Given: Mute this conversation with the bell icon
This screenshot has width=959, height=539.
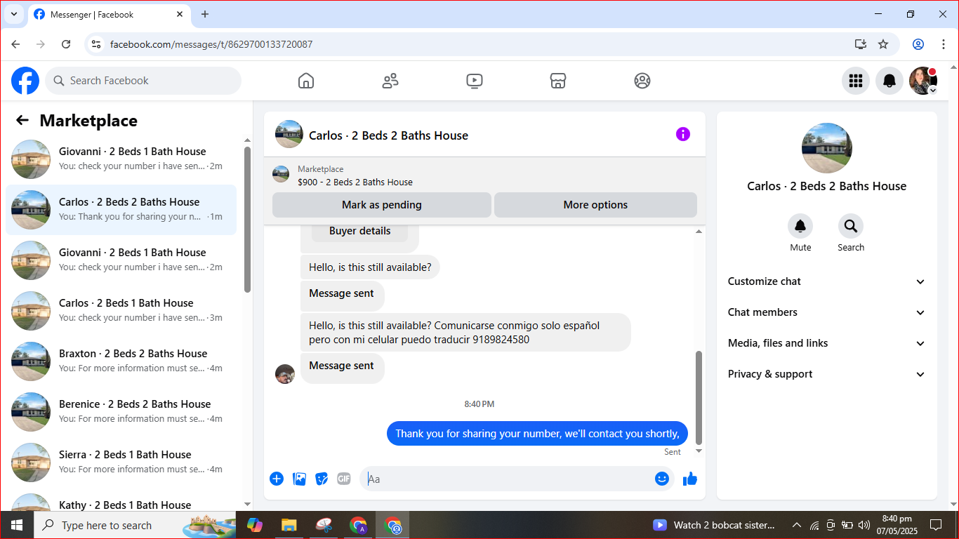Looking at the screenshot, I should coord(800,226).
